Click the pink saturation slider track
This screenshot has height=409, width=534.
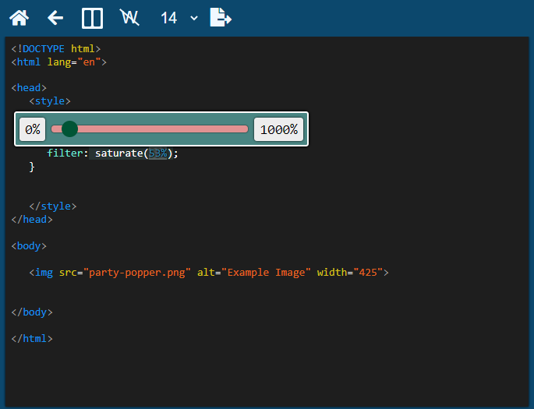tap(150, 129)
